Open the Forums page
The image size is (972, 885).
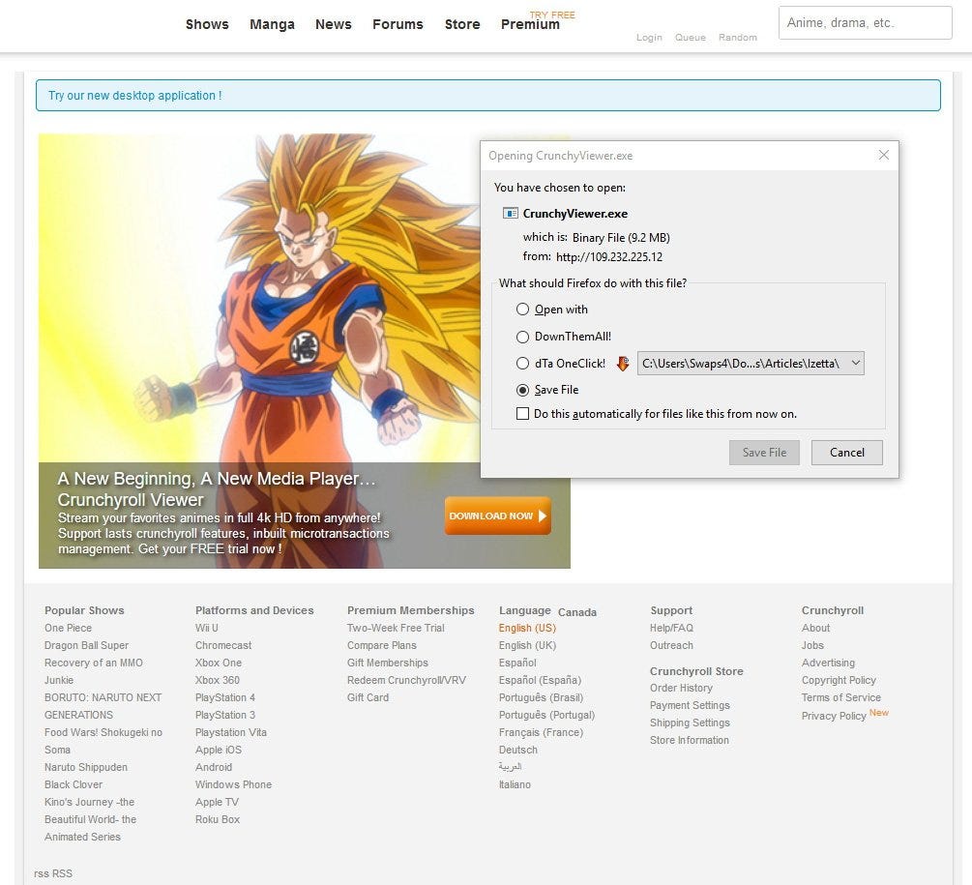pyautogui.click(x=398, y=23)
